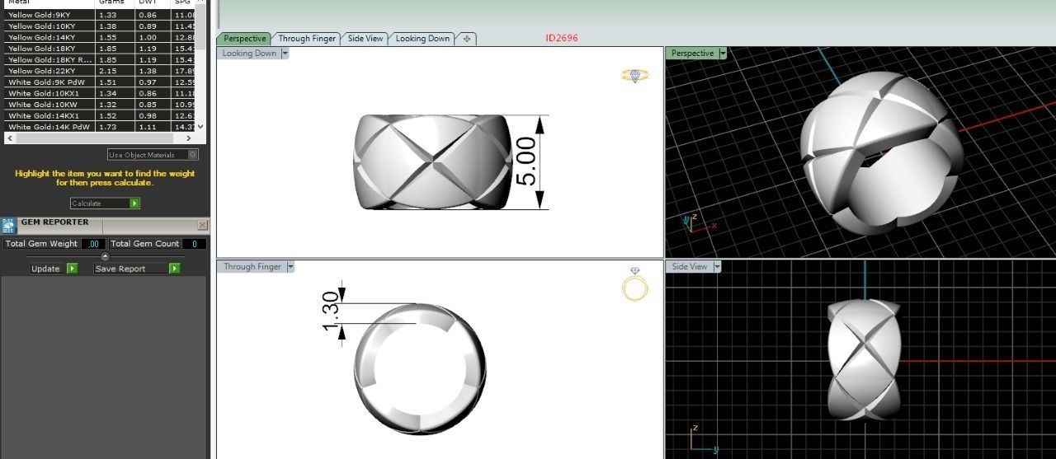This screenshot has height=459, width=1056.
Task: Select the White Gold:14K PdW row
Action: click(x=100, y=127)
